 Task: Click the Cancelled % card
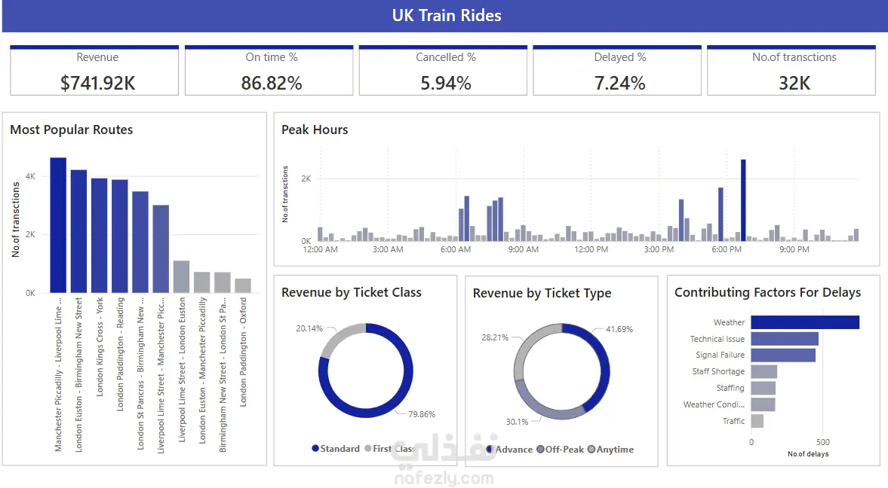[446, 72]
